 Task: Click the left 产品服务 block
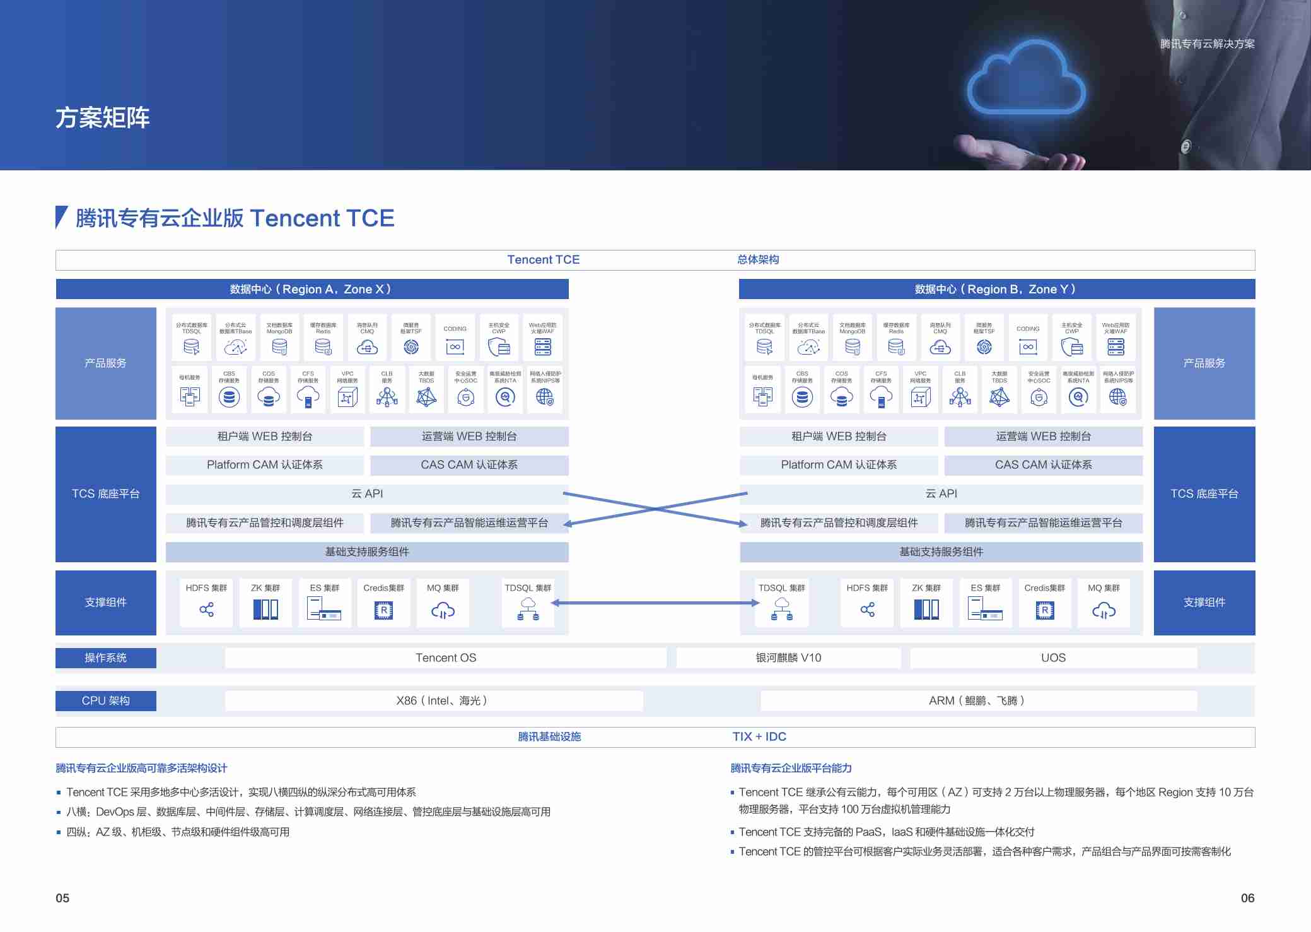(106, 363)
